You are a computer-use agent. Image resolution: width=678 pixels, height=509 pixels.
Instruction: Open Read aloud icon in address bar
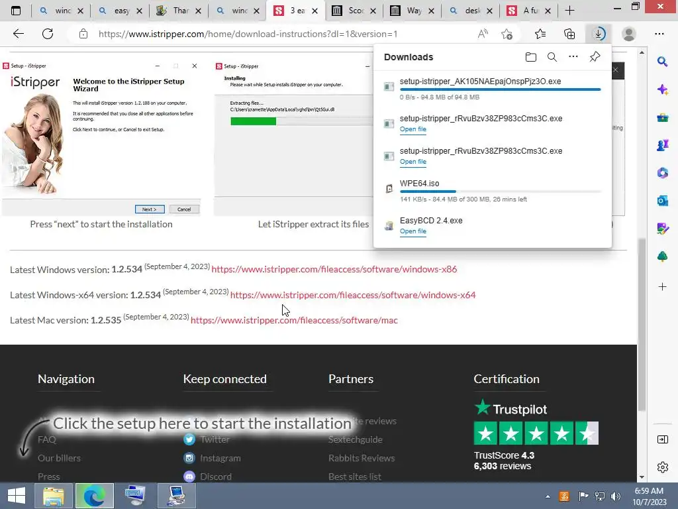(x=483, y=34)
